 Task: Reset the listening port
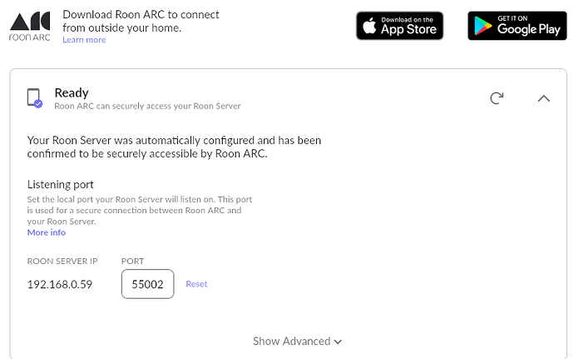coord(196,284)
